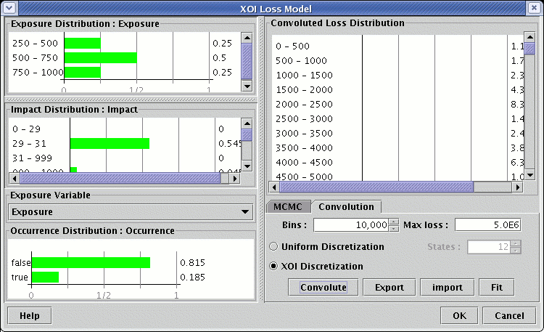Select the 750 - 1000 exposure row
The image size is (544, 332).
[124, 73]
